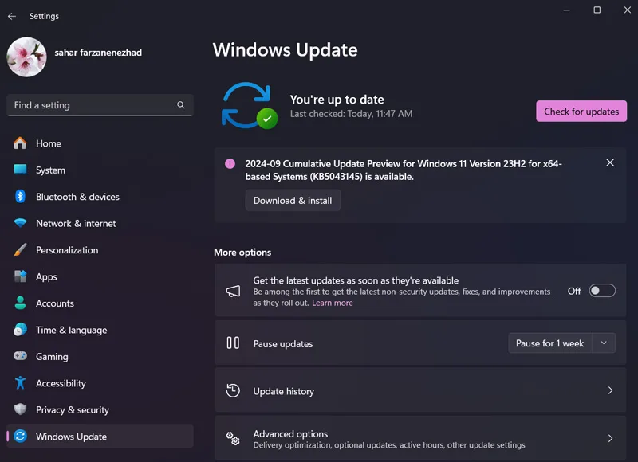Click the back arrow icon beside Settings
Screen dimensions: 638x462
[x=12, y=16]
